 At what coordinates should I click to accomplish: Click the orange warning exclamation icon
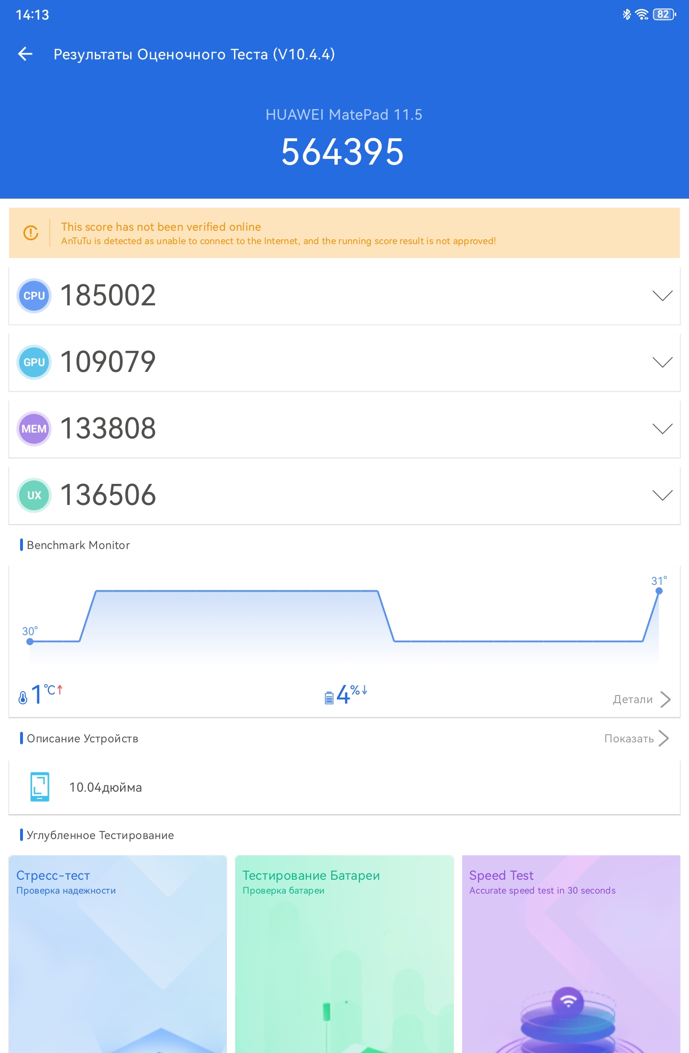[31, 233]
